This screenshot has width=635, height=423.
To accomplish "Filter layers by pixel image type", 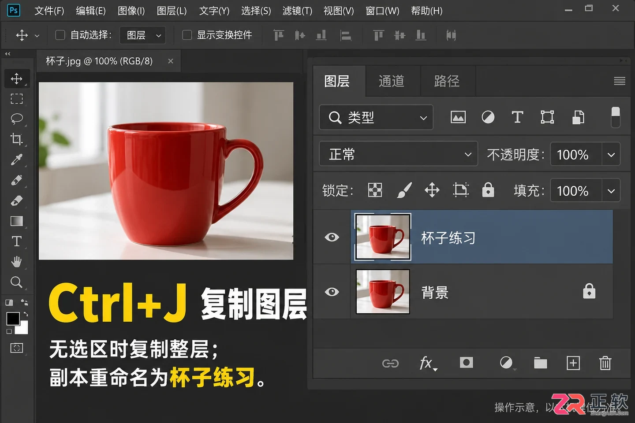I will click(x=458, y=117).
